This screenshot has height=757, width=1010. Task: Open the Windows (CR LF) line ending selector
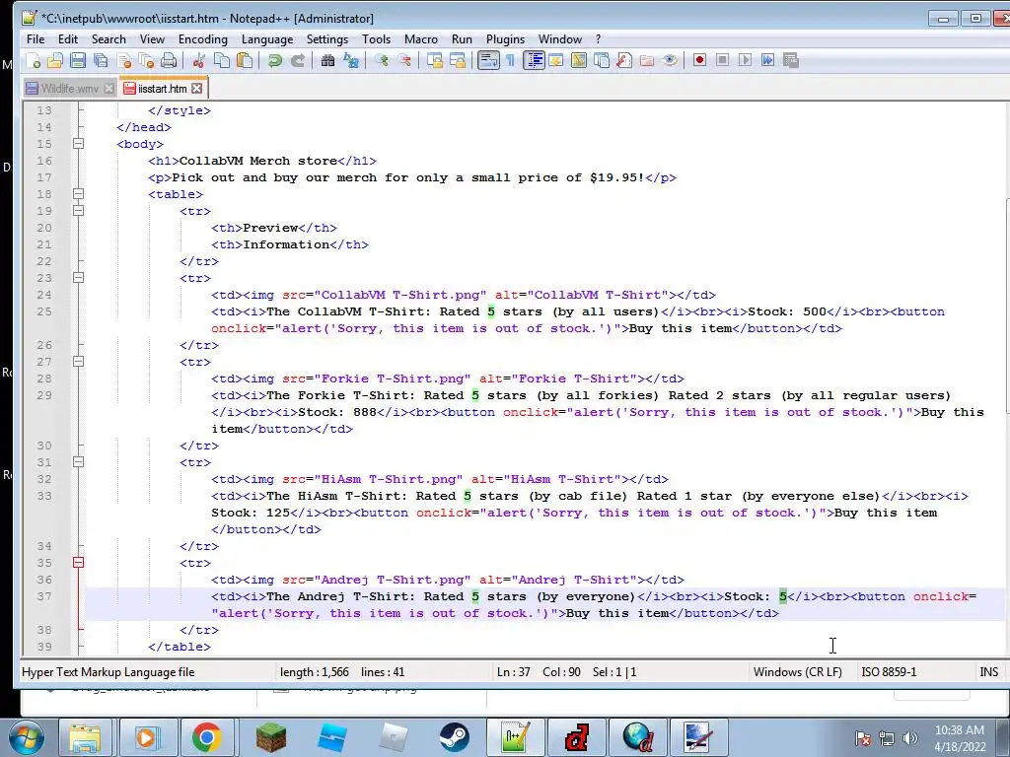click(797, 672)
